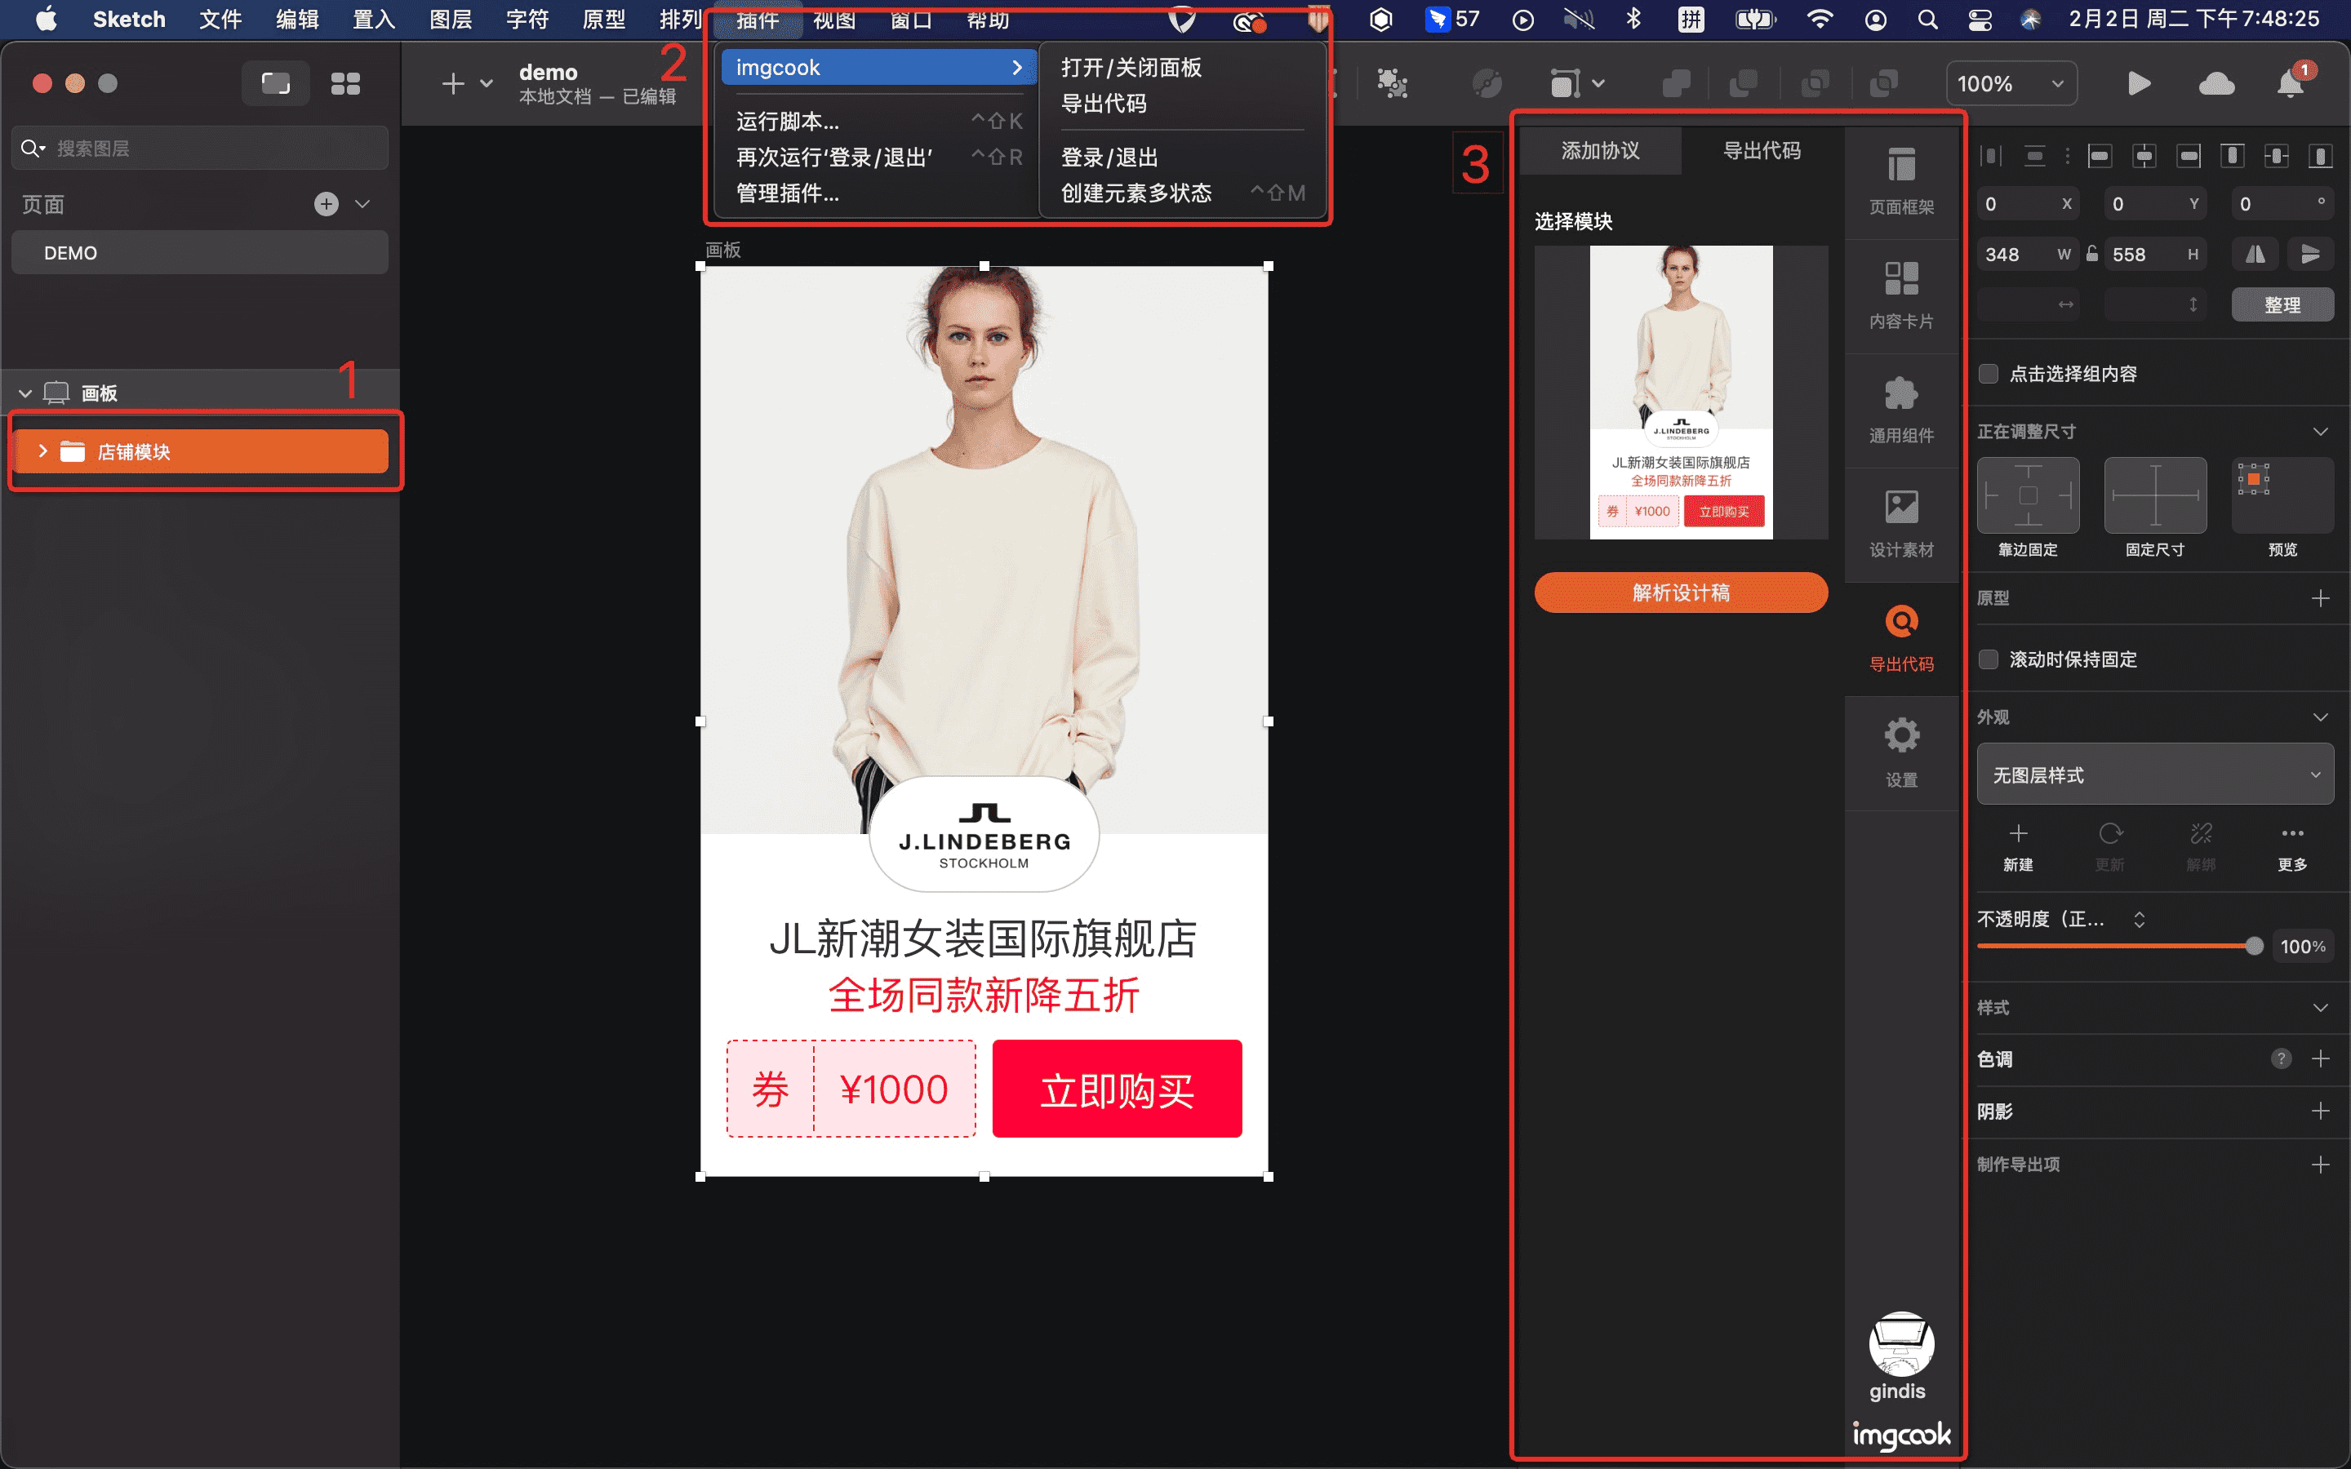This screenshot has height=1469, width=2351.
Task: Add 制作导出项 export with plus
Action: 2320,1164
